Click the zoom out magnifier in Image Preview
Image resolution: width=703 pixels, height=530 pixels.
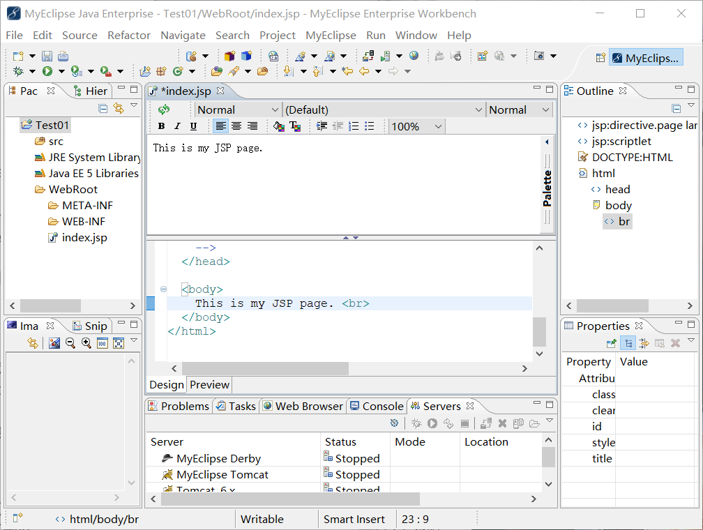pyautogui.click(x=70, y=344)
